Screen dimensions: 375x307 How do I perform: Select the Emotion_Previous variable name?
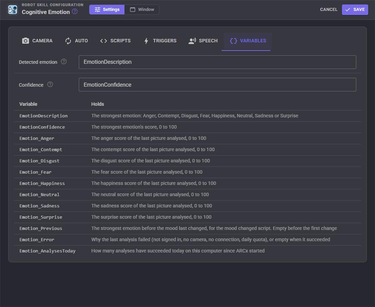click(41, 229)
